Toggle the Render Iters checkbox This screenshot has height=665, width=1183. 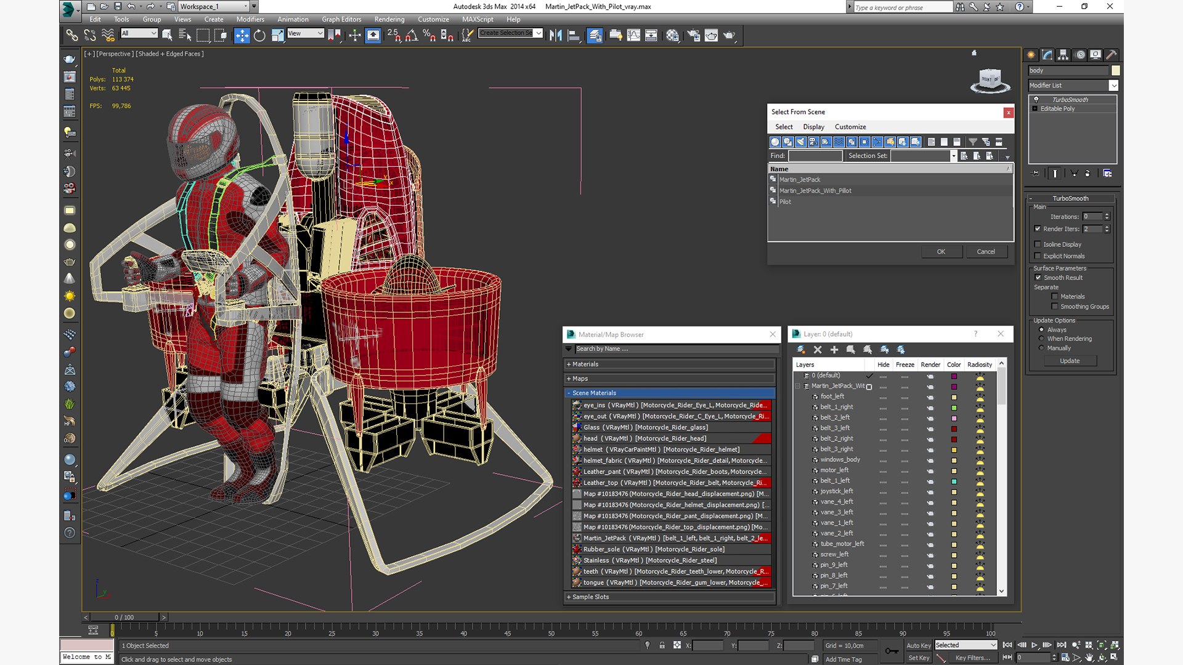click(x=1038, y=228)
